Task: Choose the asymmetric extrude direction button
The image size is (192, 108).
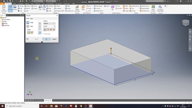Action: [54, 29]
